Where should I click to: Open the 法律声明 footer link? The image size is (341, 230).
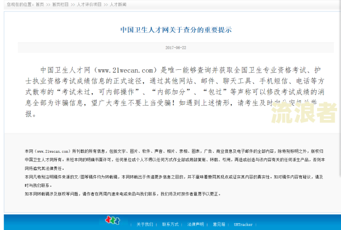(x=196, y=224)
